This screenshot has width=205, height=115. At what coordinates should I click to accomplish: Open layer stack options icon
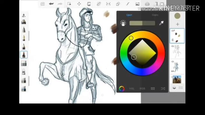tap(174, 88)
